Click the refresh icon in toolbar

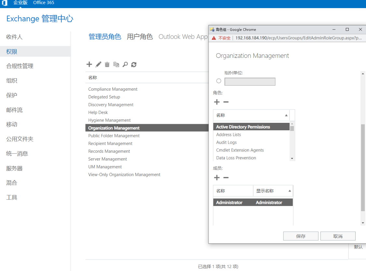pos(134,65)
